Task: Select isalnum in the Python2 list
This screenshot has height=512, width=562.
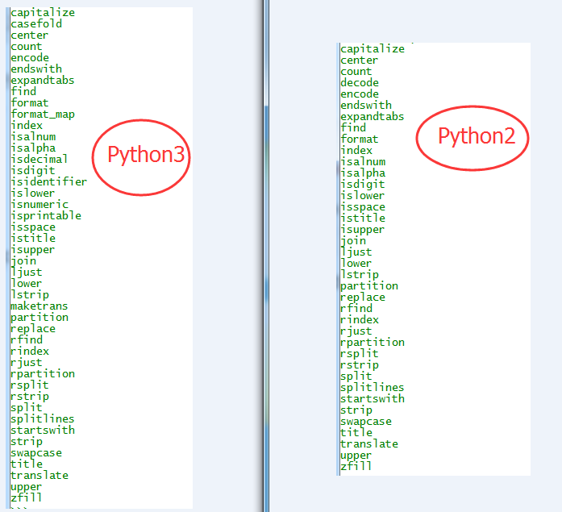Action: pyautogui.click(x=363, y=161)
